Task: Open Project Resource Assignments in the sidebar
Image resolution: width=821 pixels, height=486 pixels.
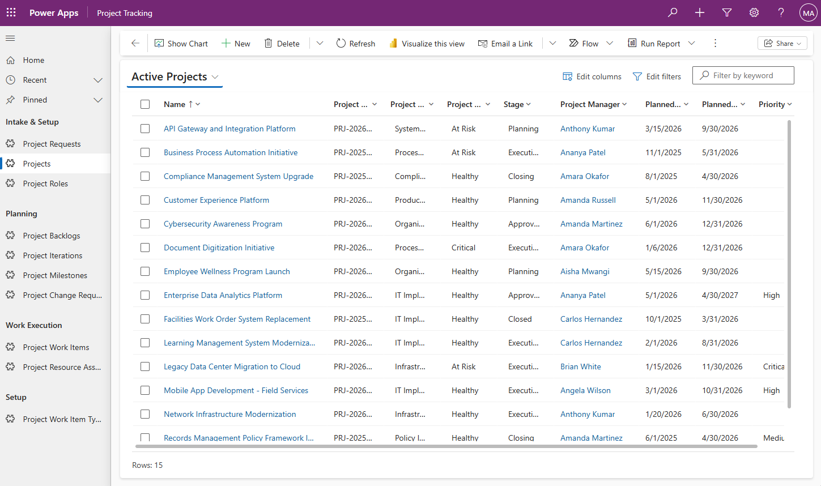Action: pos(55,367)
